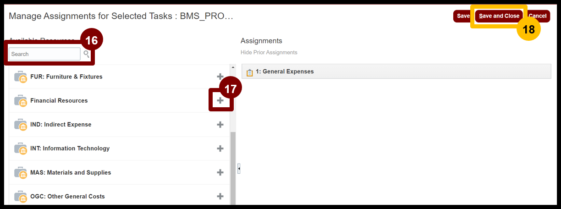Add IND: Indirect Expense with plus icon
Viewport: 561px width, 209px height.
(220, 125)
